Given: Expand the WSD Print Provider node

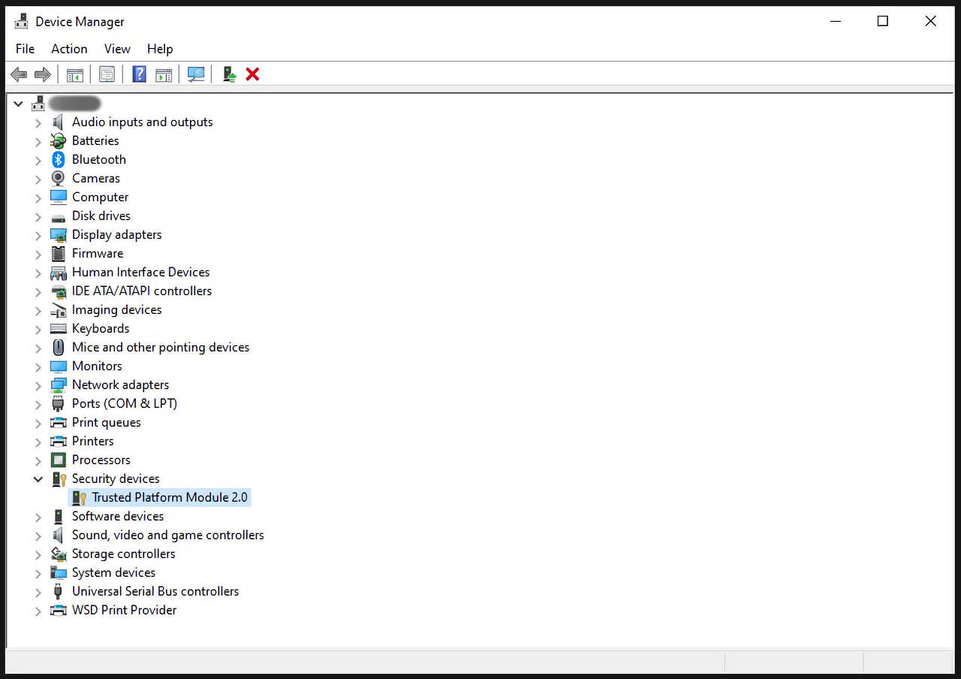Looking at the screenshot, I should tap(38, 611).
